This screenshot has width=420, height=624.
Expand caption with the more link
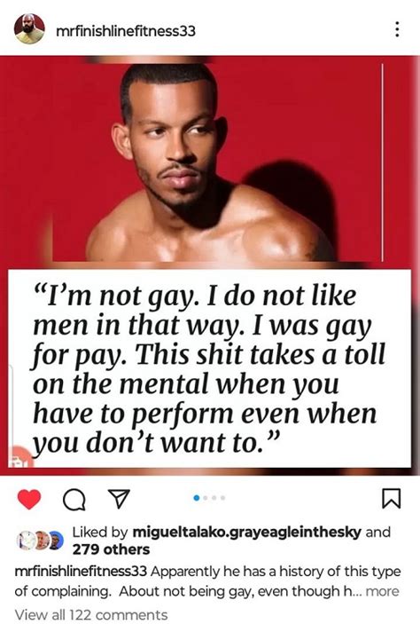(382, 591)
